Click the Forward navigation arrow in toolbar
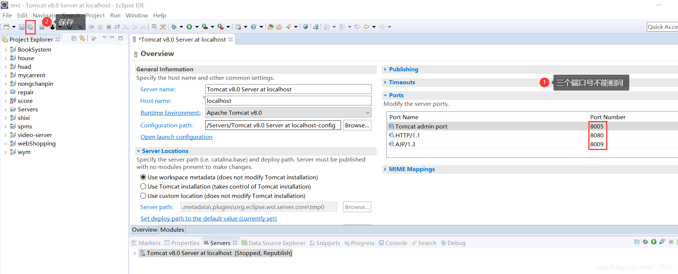 point(382,27)
